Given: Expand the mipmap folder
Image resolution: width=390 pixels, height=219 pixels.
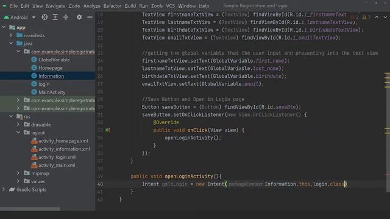Looking at the screenshot, I should click(x=18, y=173).
